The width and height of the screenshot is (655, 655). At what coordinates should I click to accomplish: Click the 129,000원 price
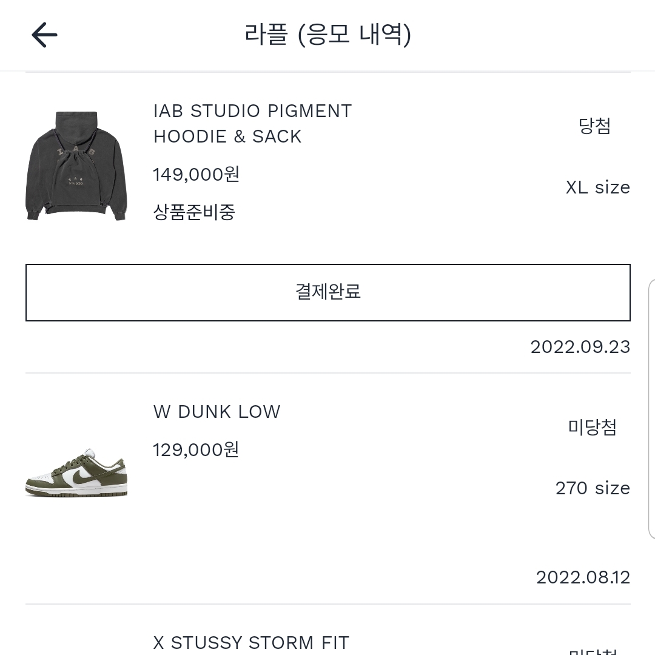pos(196,450)
